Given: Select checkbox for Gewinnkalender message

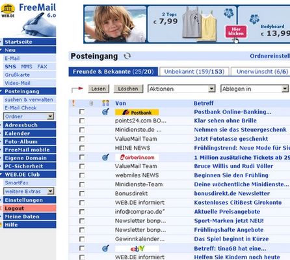Looking at the screenshot, I should click(x=82, y=239).
